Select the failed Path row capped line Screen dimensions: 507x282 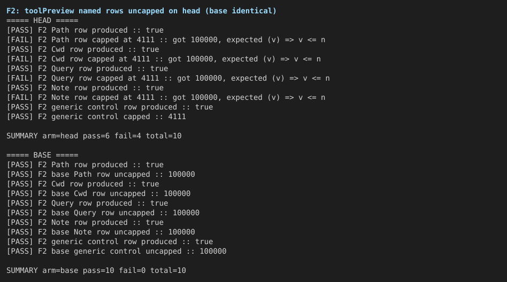pyautogui.click(x=166, y=40)
